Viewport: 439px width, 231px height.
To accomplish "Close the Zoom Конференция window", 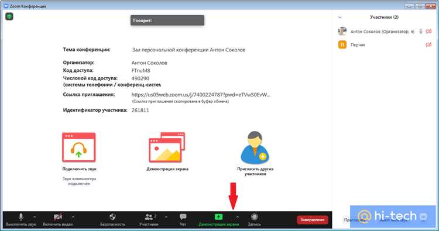I will pyautogui.click(x=431, y=6).
